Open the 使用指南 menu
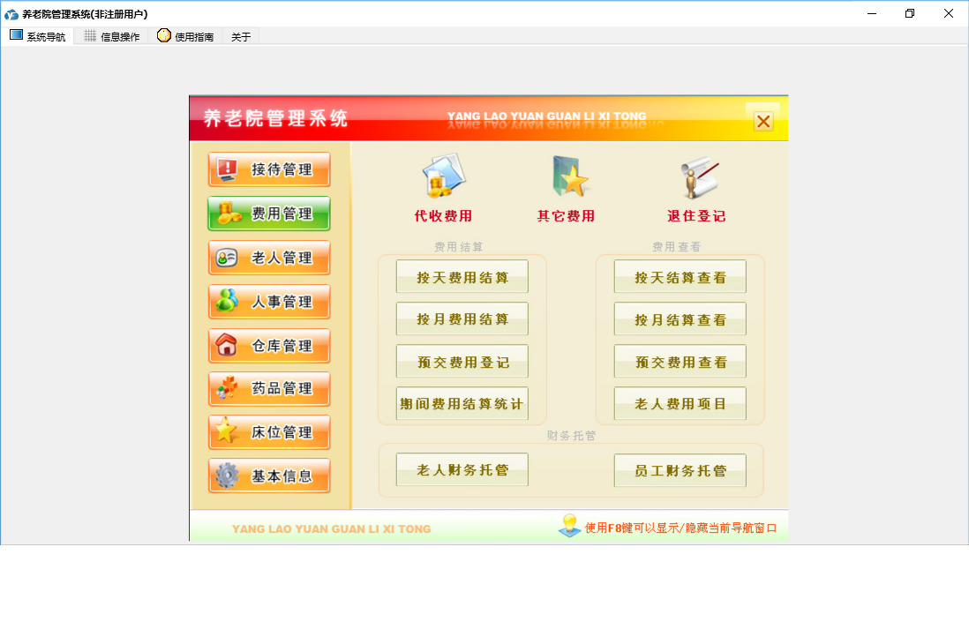The height and width of the screenshot is (629, 969). pos(185,36)
